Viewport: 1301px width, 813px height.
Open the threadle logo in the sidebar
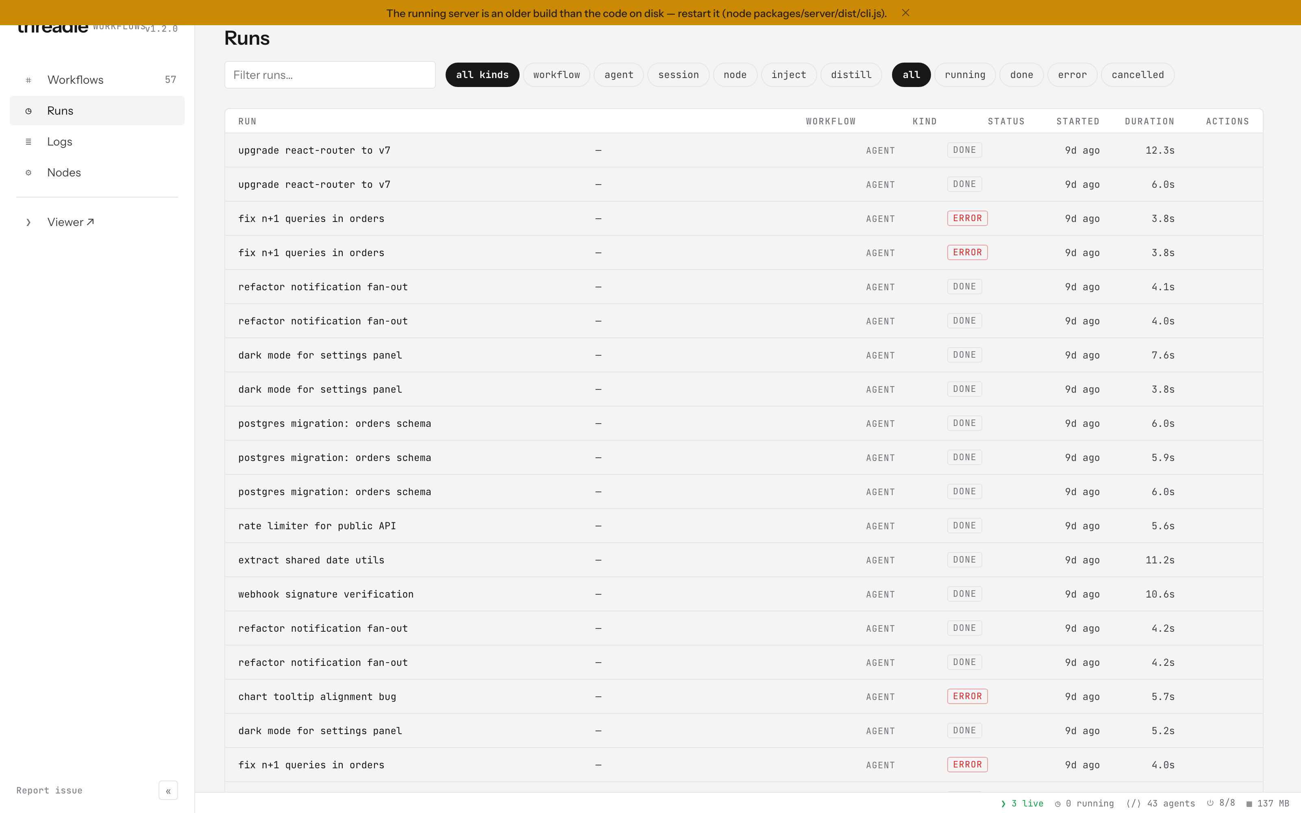[x=53, y=28]
